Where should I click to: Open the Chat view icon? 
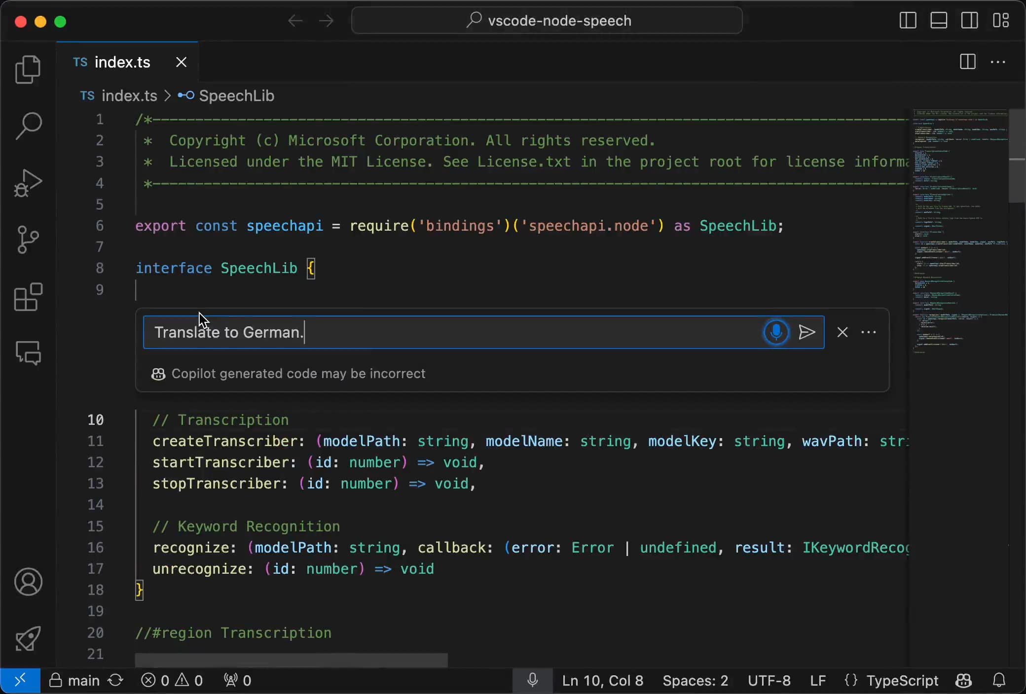pyautogui.click(x=28, y=353)
